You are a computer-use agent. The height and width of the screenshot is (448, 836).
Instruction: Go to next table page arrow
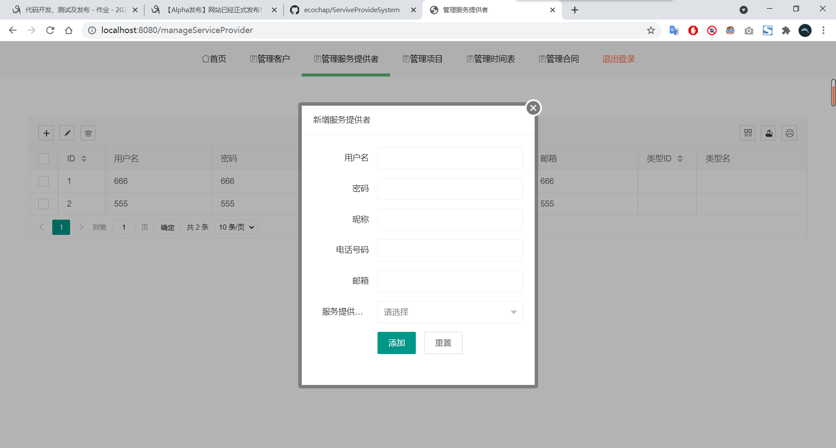pos(81,227)
